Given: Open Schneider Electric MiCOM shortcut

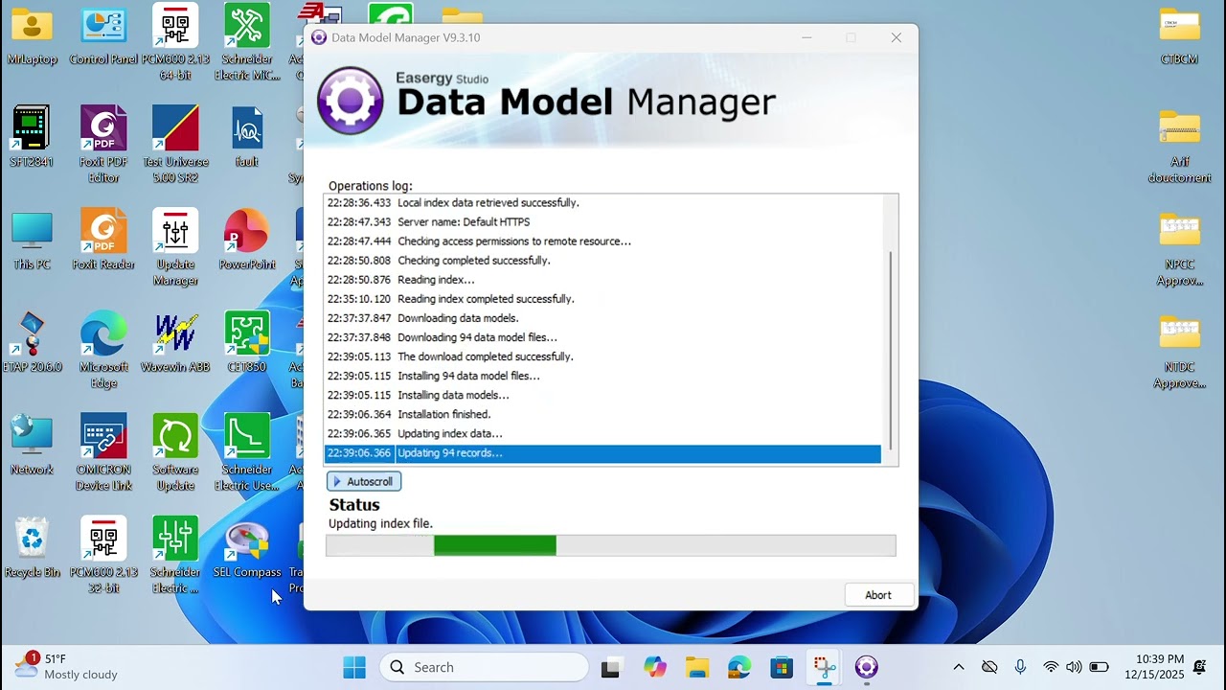Looking at the screenshot, I should [247, 43].
